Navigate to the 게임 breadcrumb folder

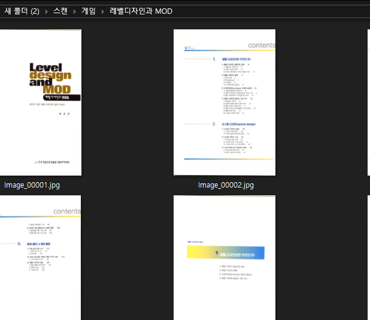[x=89, y=11]
